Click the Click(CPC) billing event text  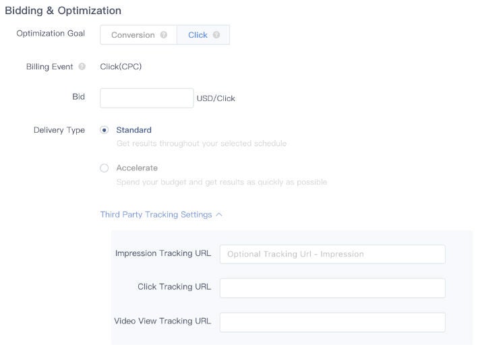[x=121, y=67]
